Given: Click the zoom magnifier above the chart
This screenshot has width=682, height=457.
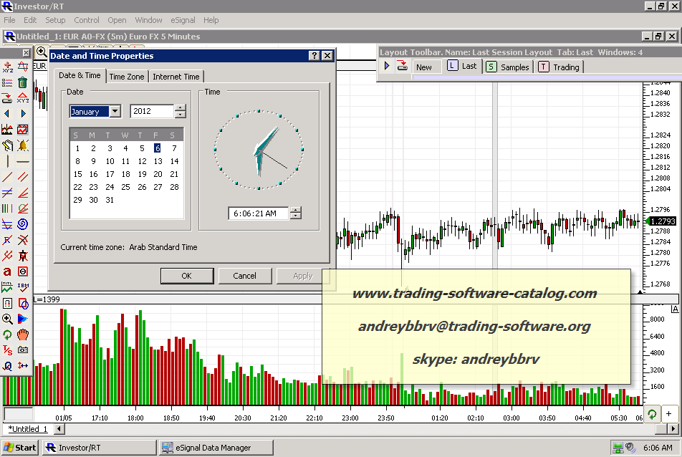Looking at the screenshot, I should (x=42, y=52).
